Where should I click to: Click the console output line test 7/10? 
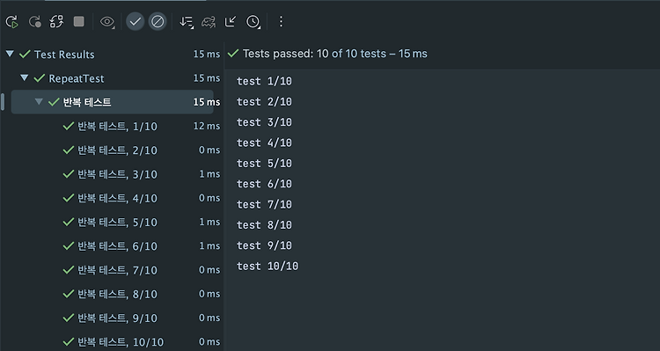(x=264, y=205)
